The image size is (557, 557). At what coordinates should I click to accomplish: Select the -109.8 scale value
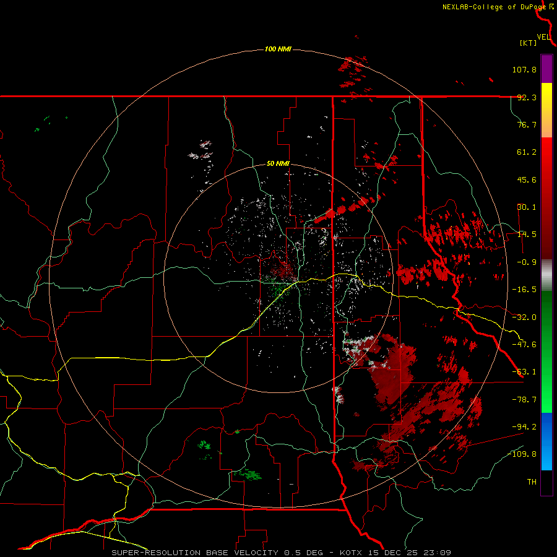[x=522, y=454]
